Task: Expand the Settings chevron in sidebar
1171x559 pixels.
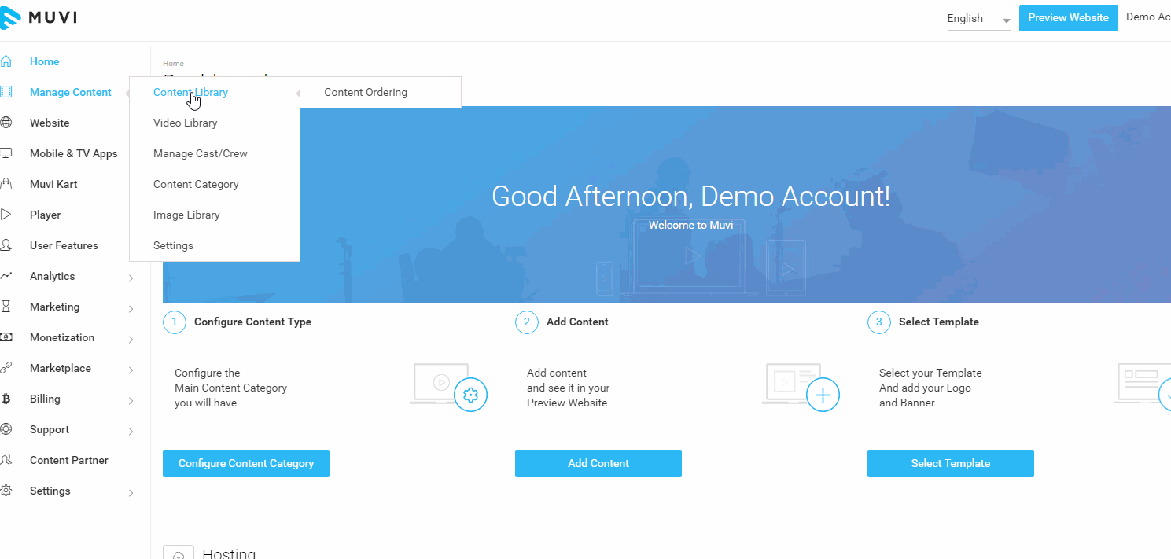Action: [x=131, y=492]
